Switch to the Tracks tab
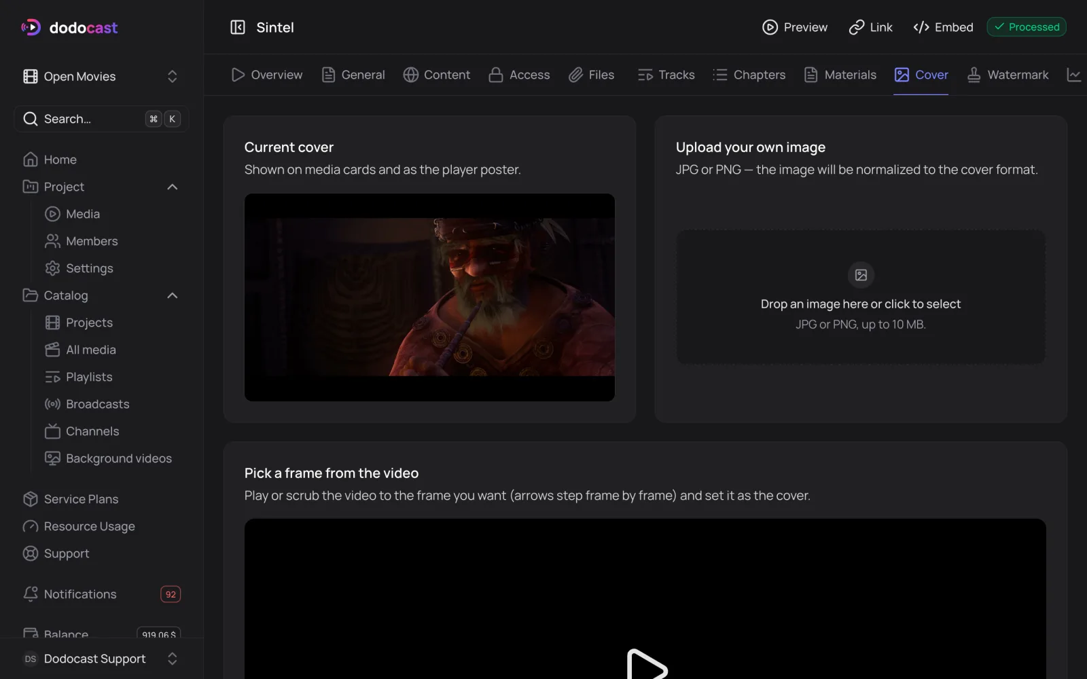This screenshot has height=679, width=1087. coord(666,75)
